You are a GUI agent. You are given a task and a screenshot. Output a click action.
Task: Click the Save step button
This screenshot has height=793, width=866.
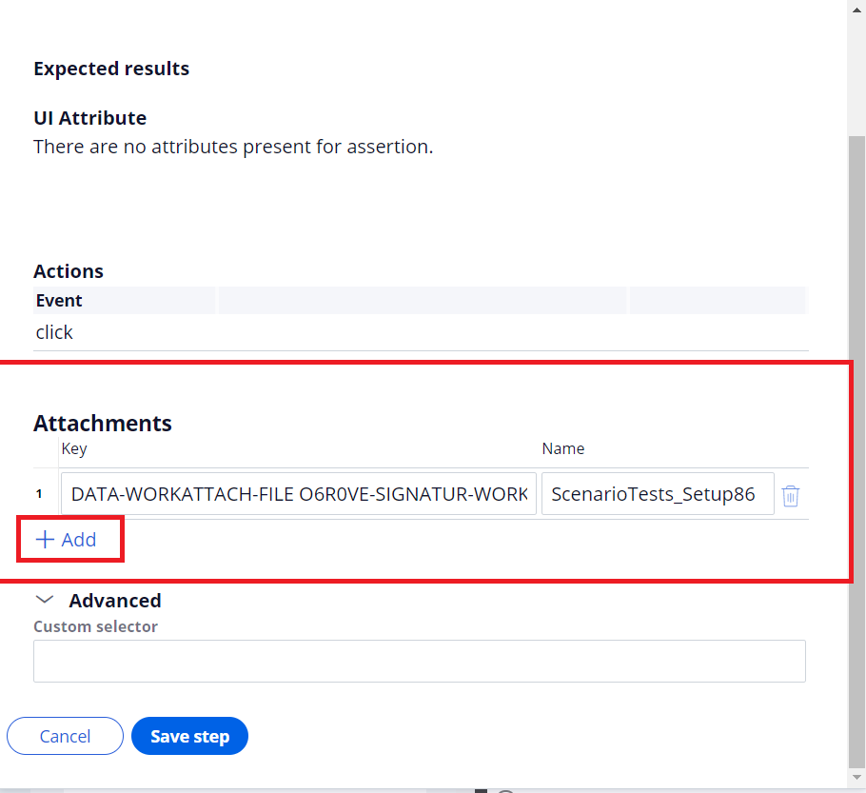point(189,736)
